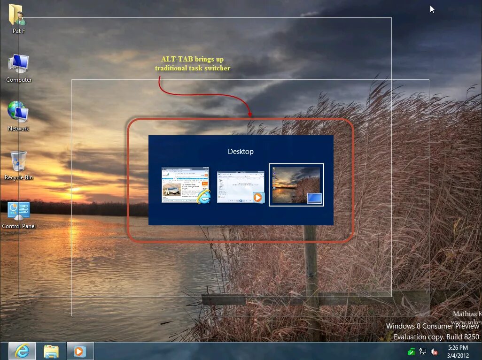This screenshot has width=482, height=360.
Task: Open the Control Panel desktop icon
Action: click(19, 211)
